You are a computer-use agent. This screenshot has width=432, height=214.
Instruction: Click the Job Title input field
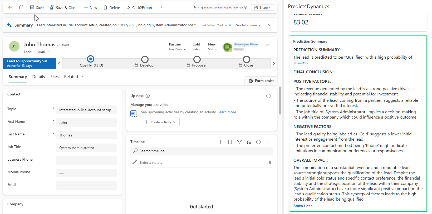[86, 148]
